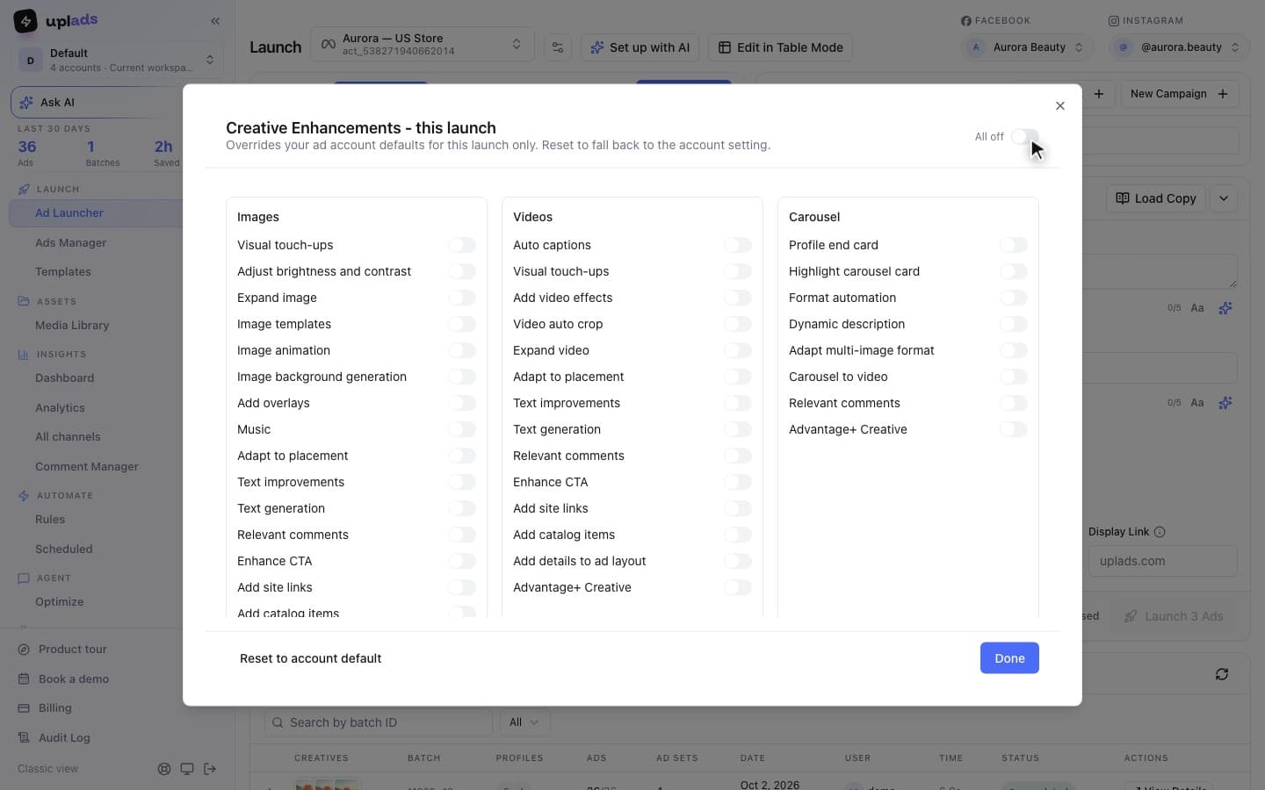
Task: Click the Classic view link
Action: point(48,769)
